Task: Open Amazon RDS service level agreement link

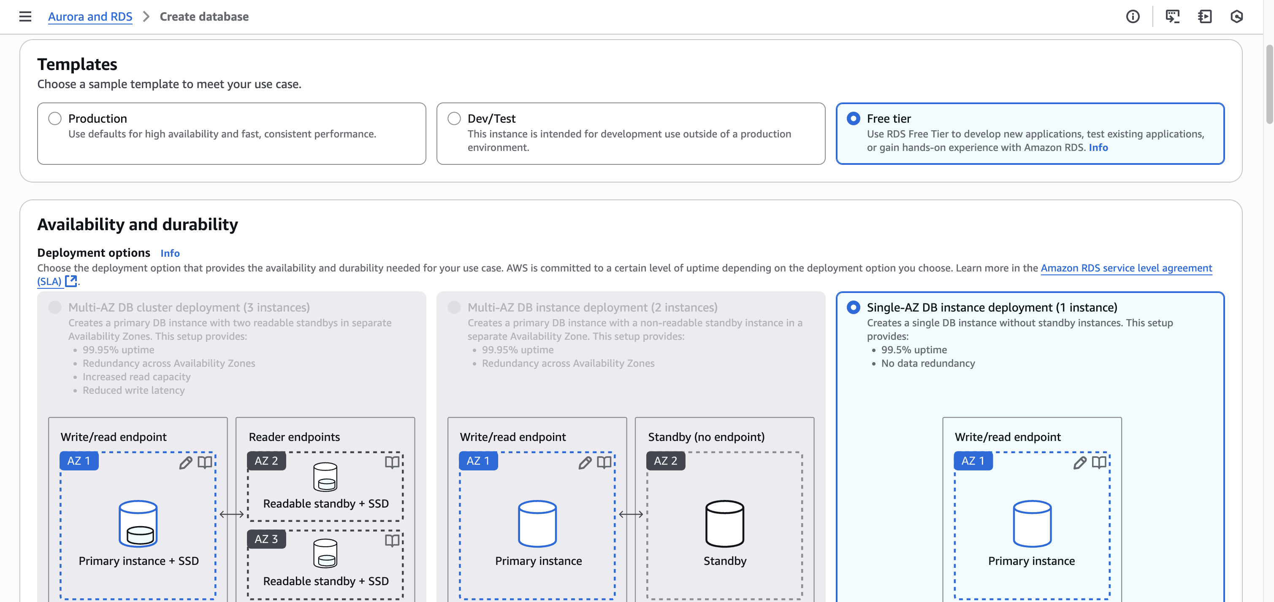Action: coord(1126,268)
